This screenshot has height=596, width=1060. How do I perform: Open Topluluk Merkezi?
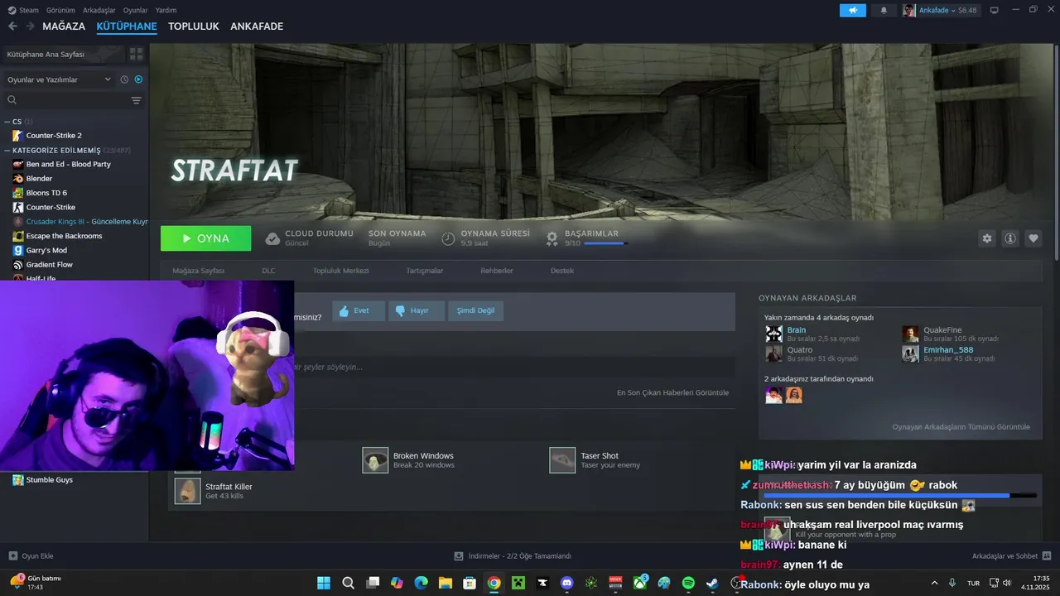coord(340,271)
